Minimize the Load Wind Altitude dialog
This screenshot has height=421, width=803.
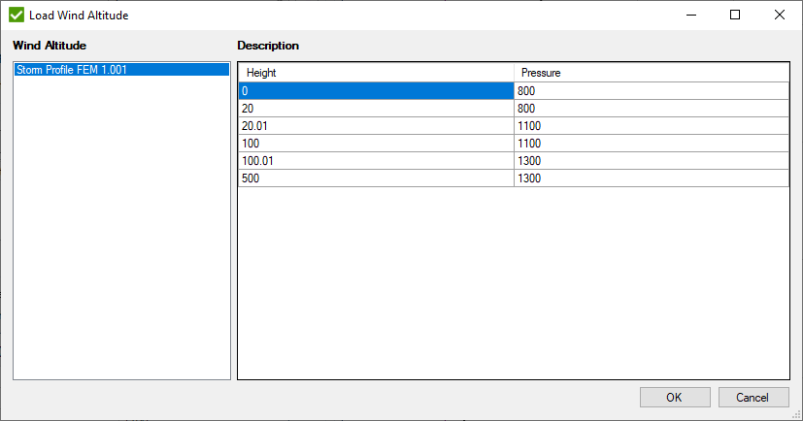pyautogui.click(x=690, y=16)
